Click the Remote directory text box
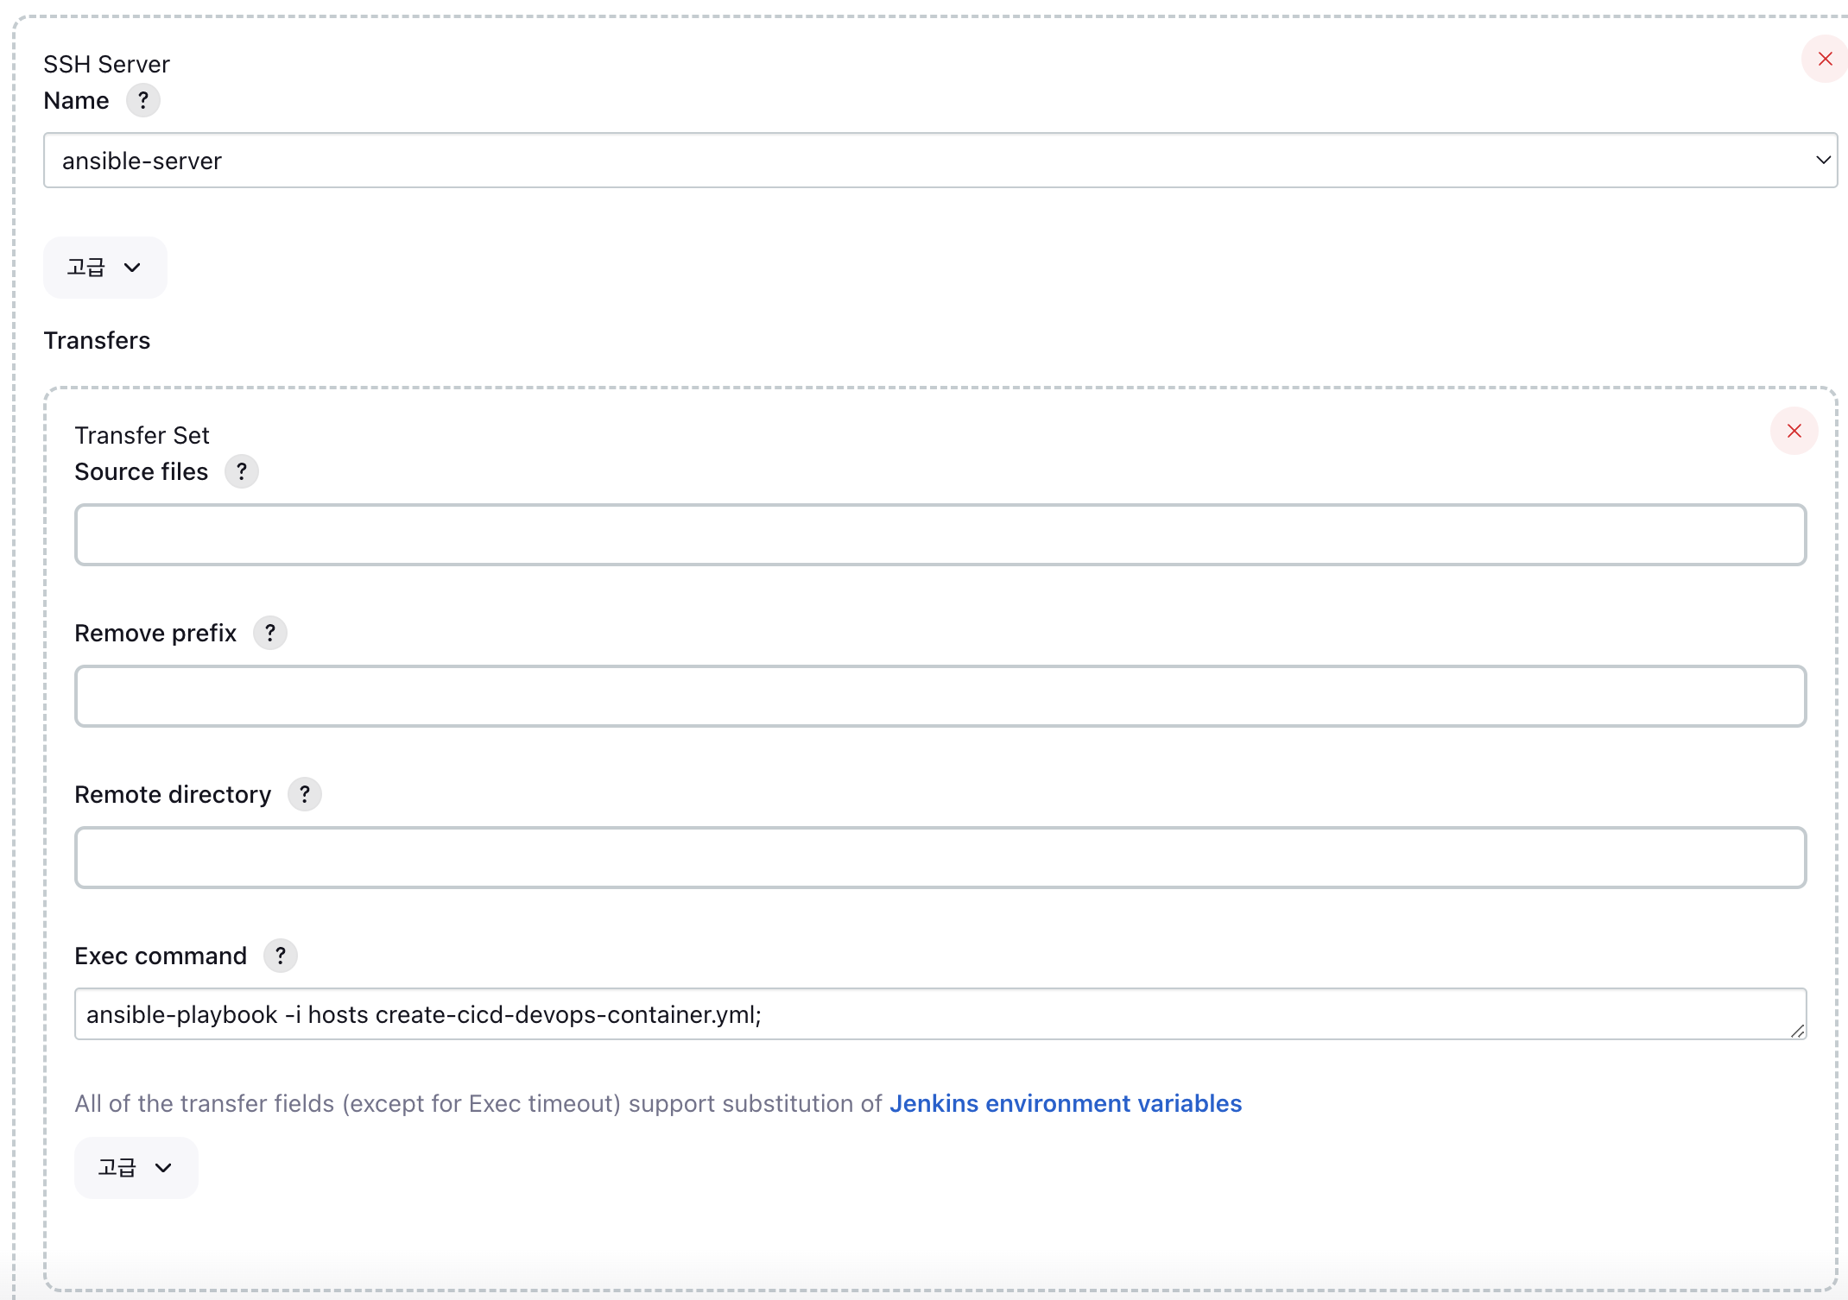The image size is (1848, 1300). click(x=940, y=858)
